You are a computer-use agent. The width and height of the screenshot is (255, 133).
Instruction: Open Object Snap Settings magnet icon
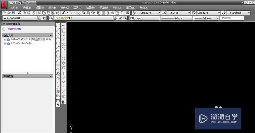[x=63, y=102]
